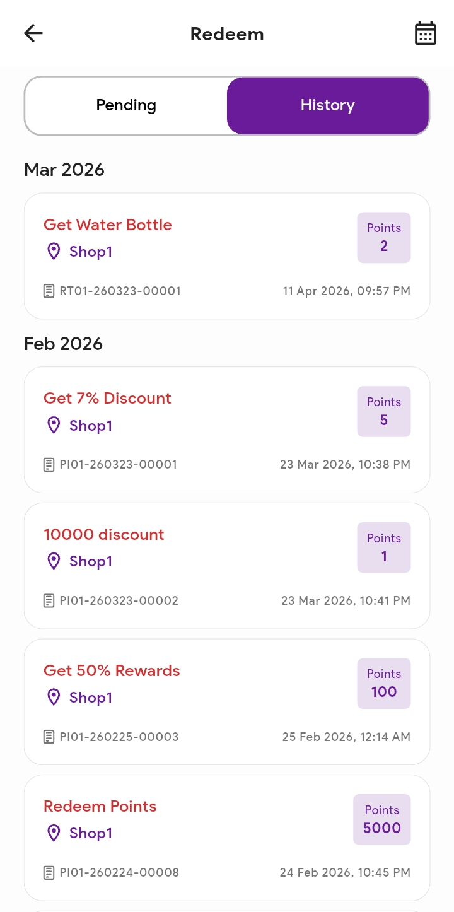Switch to the Pending tab
Viewport: 454px width, 912px height.
[x=126, y=105]
